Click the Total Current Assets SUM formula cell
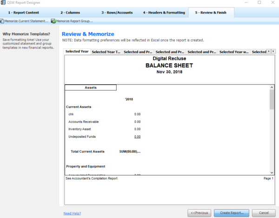 point(130,152)
